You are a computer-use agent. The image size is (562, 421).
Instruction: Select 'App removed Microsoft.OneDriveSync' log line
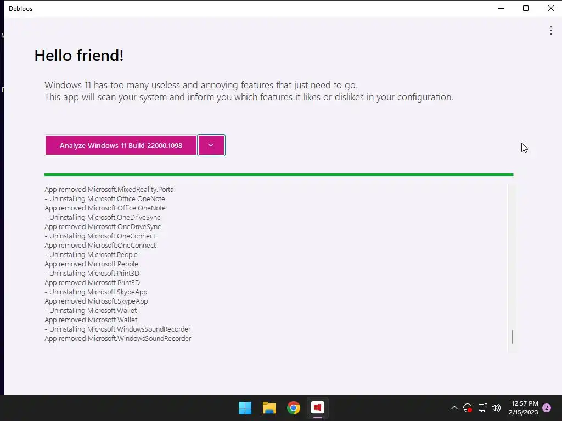point(103,226)
